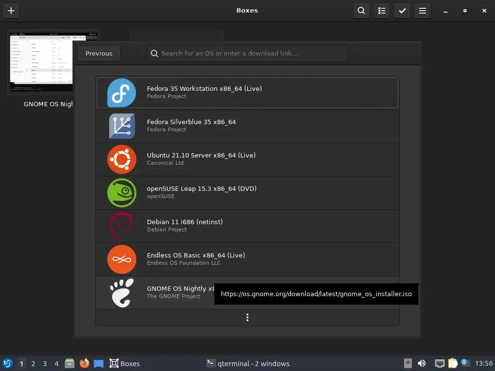This screenshot has height=371, width=495.
Task: Expand the list with the three-dots button
Action: [247, 317]
